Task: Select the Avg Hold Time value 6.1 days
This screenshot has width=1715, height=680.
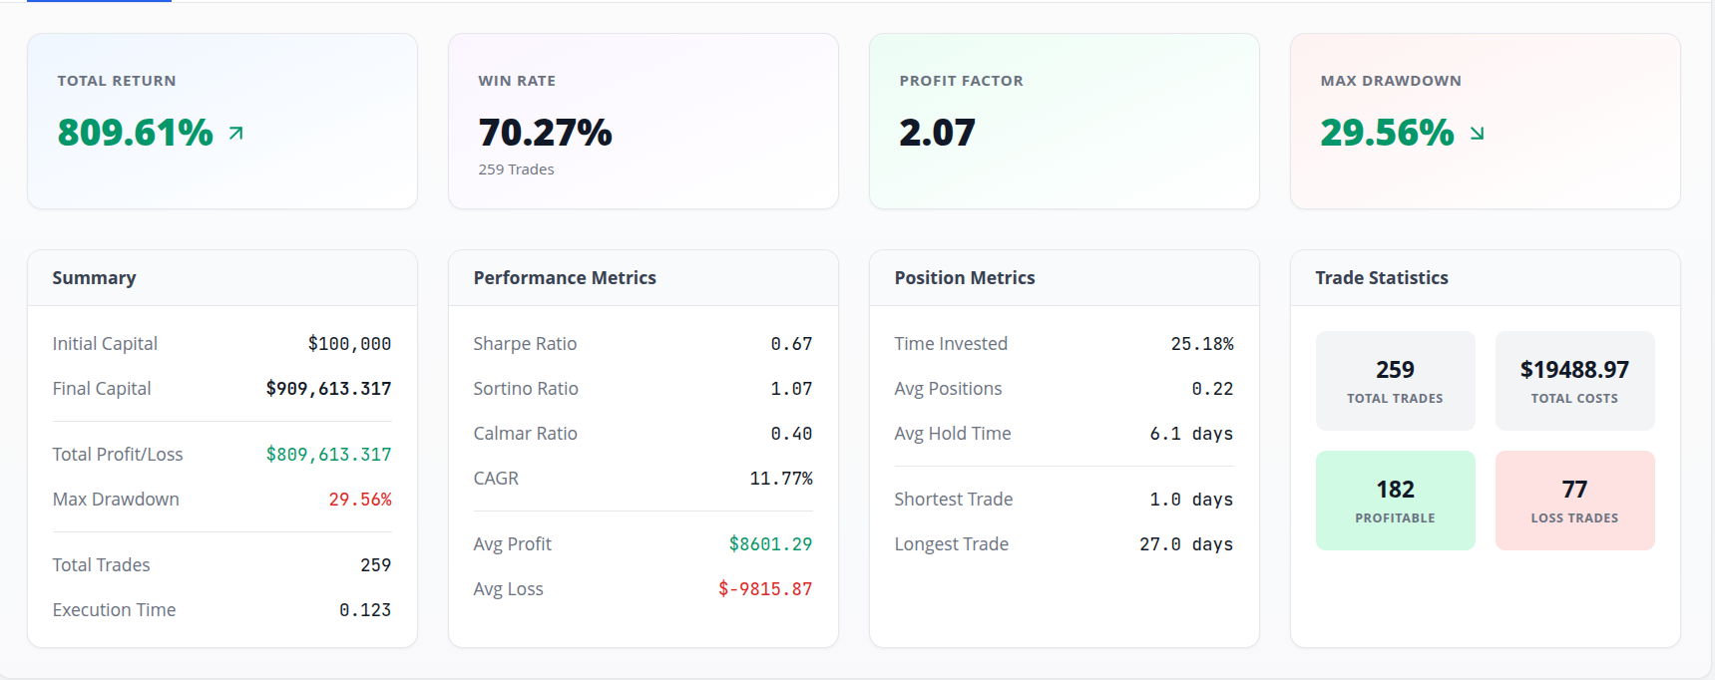Action: click(1191, 434)
